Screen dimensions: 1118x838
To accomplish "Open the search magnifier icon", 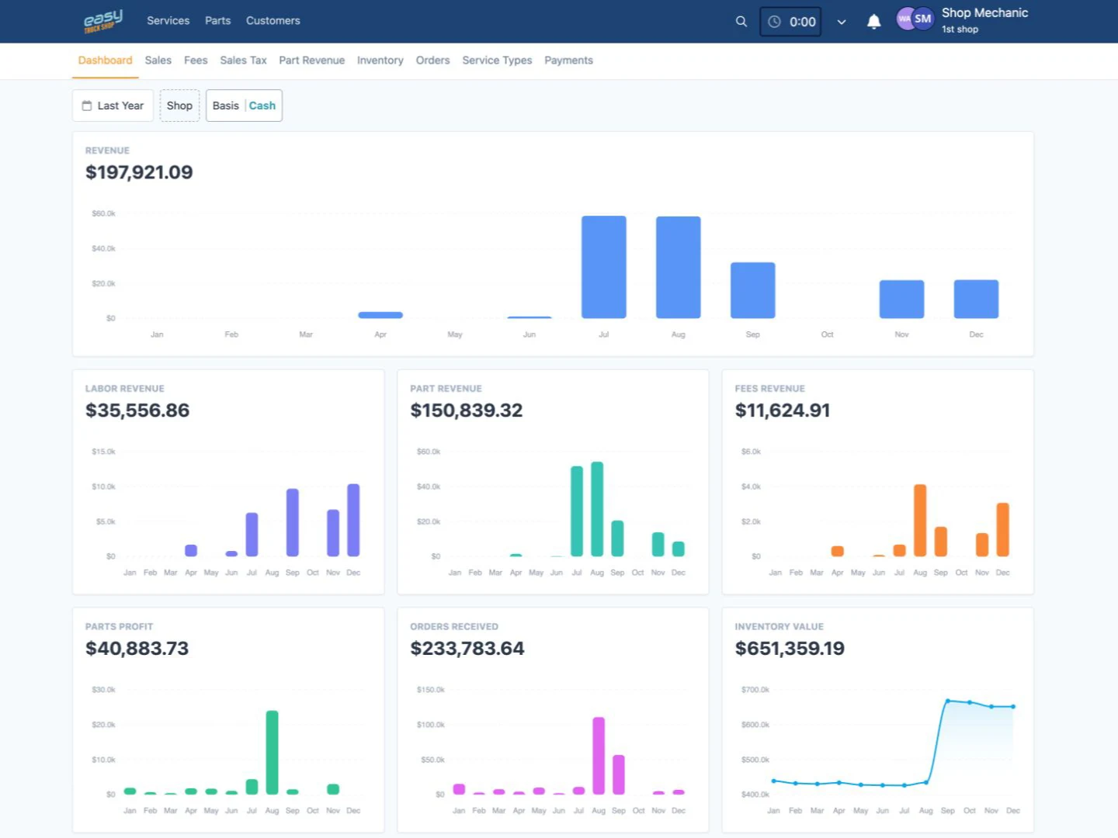I will click(x=741, y=22).
